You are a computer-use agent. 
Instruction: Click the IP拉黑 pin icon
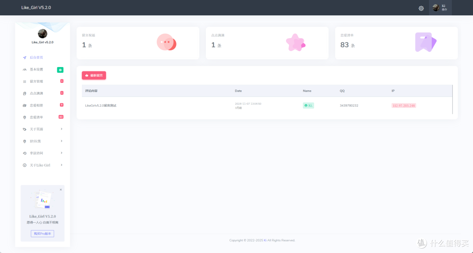pyautogui.click(x=25, y=141)
